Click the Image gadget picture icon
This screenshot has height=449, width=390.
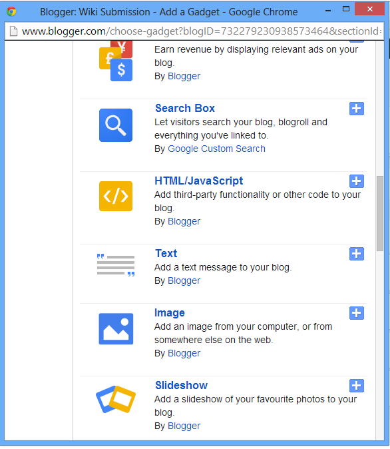(x=116, y=328)
